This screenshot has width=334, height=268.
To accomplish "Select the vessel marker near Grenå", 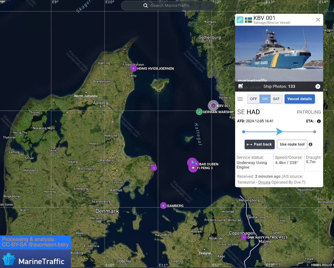I will [x=154, y=168].
